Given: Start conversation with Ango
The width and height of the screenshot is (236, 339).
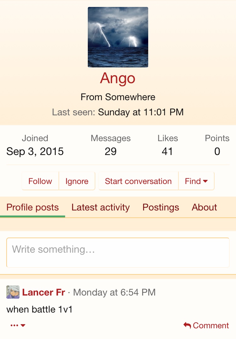Looking at the screenshot, I should pos(138,181).
